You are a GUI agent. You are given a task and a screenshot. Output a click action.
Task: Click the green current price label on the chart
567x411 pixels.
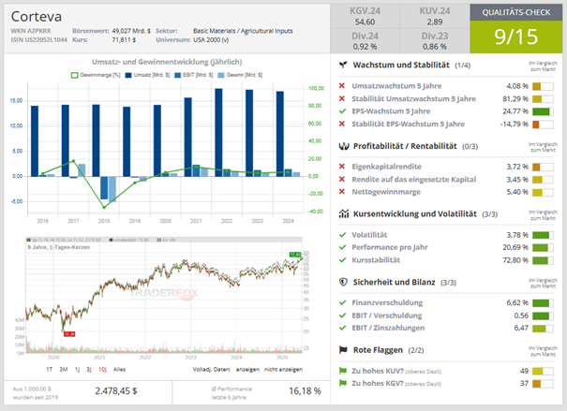[295, 255]
